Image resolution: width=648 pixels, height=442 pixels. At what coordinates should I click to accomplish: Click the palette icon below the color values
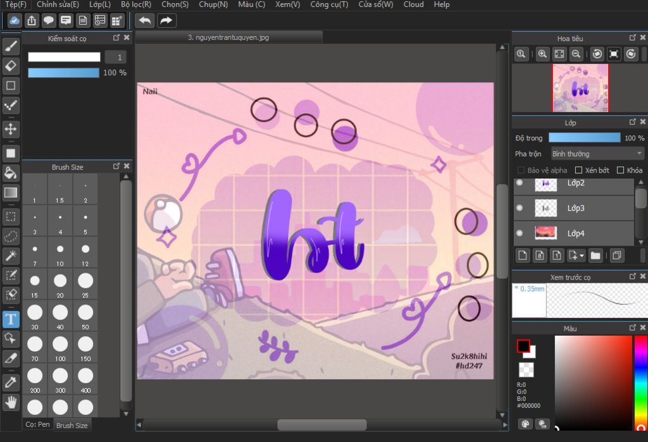pyautogui.click(x=525, y=424)
